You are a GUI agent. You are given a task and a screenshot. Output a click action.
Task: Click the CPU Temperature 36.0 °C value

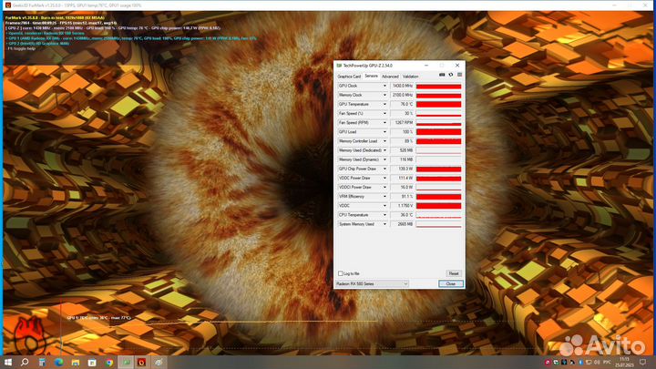(x=402, y=215)
